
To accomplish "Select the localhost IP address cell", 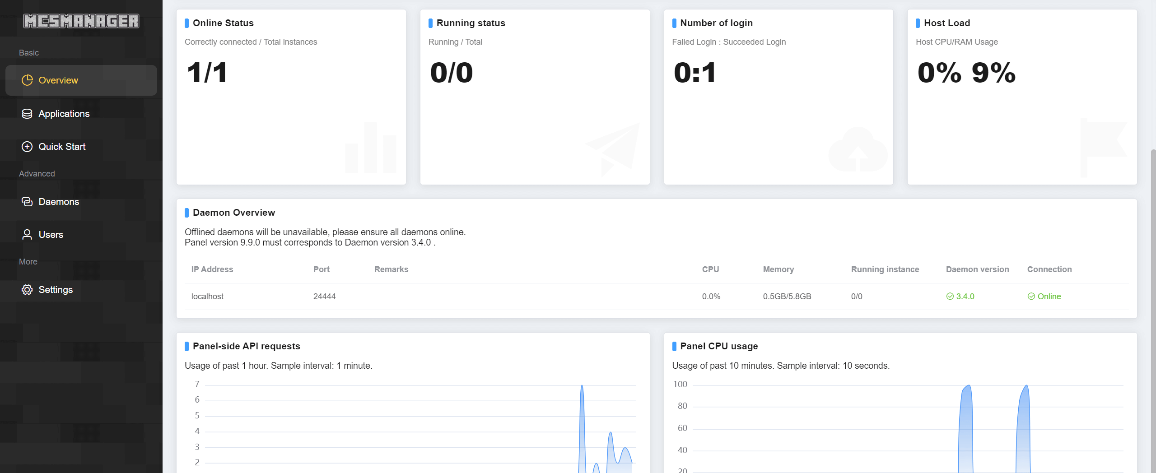I will click(207, 296).
